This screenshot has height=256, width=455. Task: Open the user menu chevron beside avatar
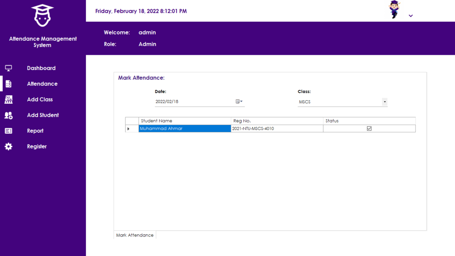[x=411, y=16]
